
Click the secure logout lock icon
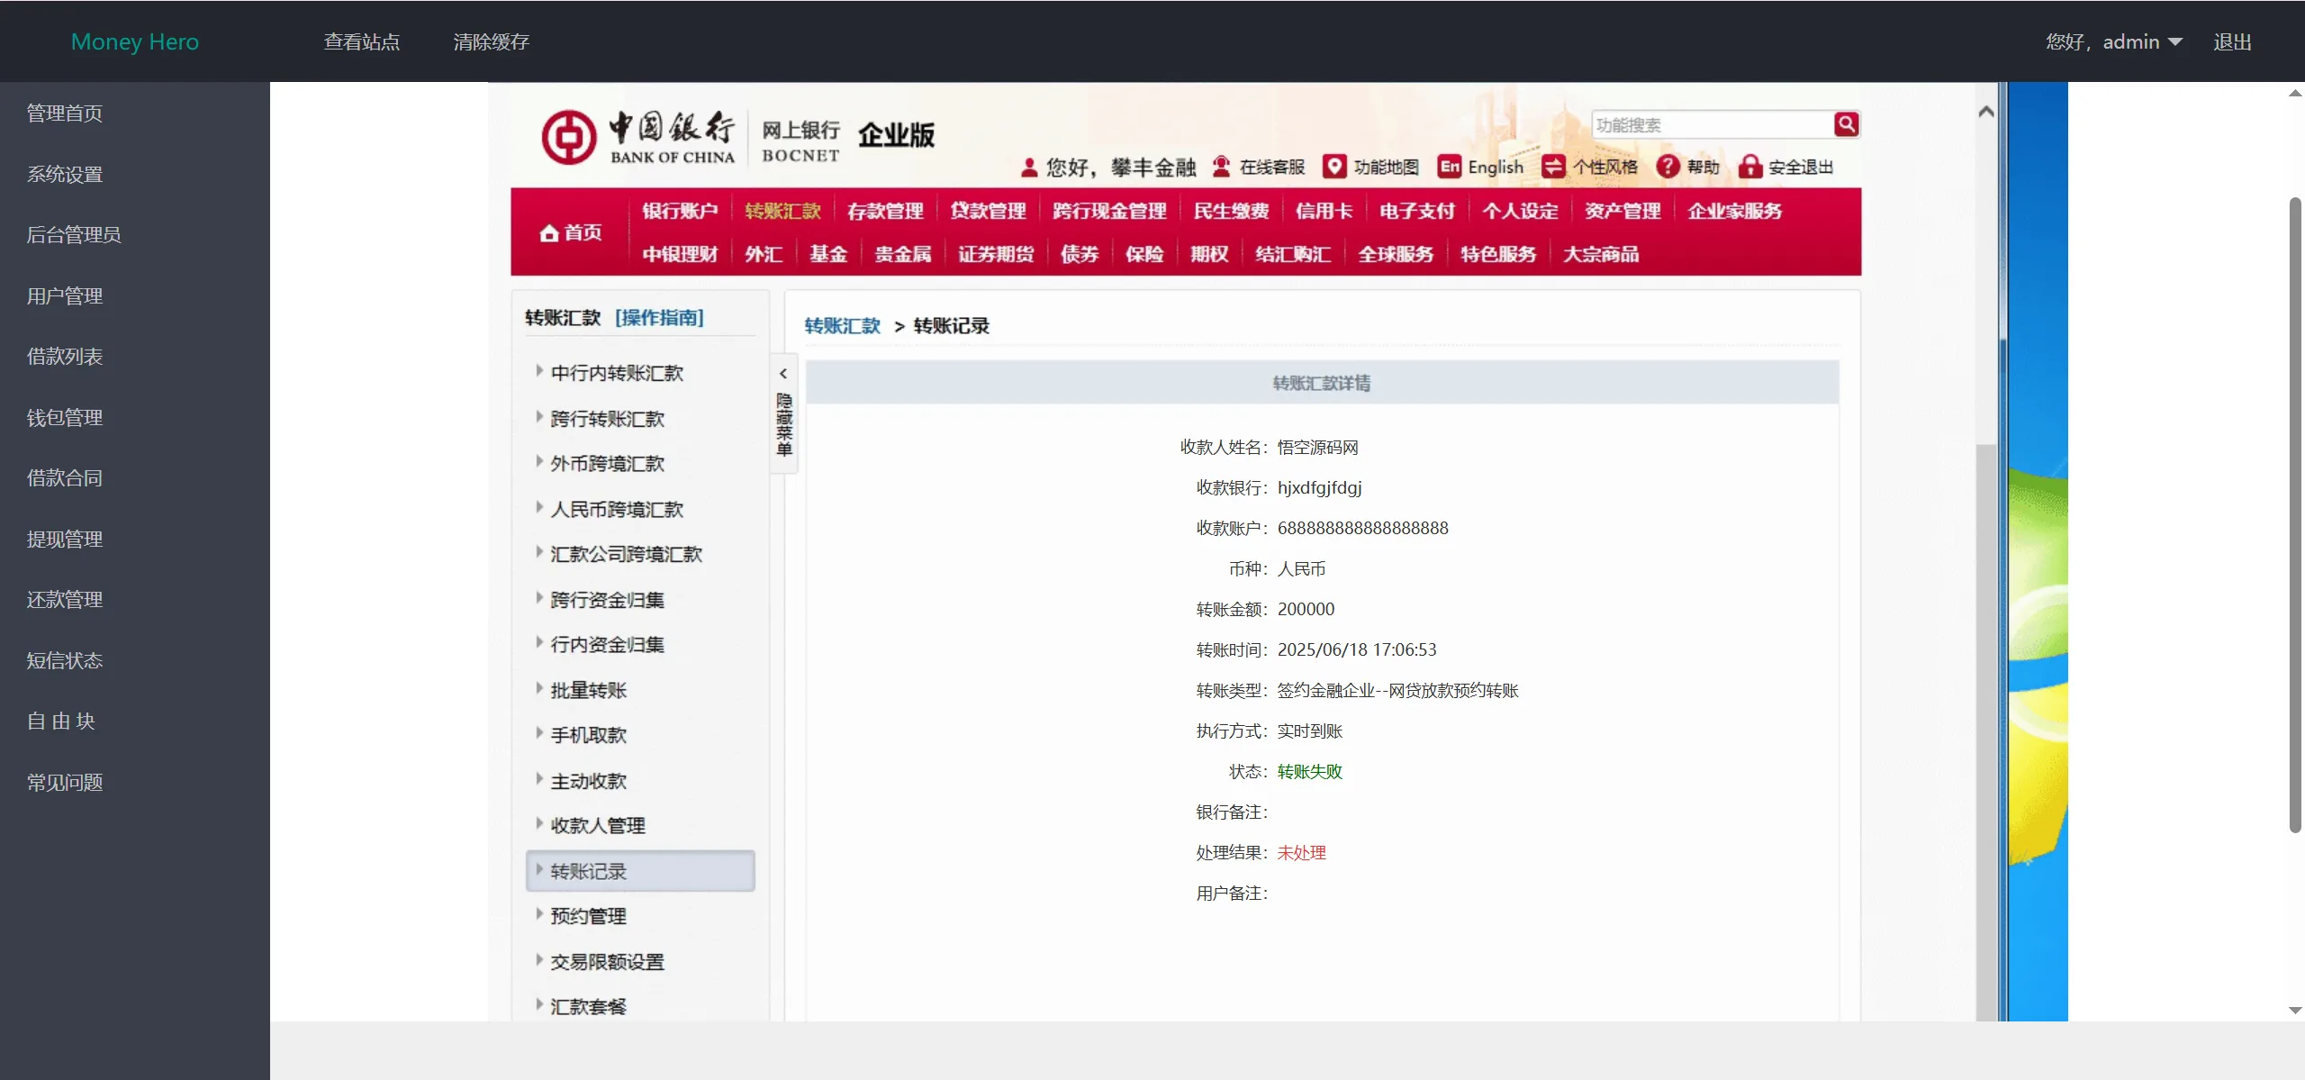(1749, 167)
